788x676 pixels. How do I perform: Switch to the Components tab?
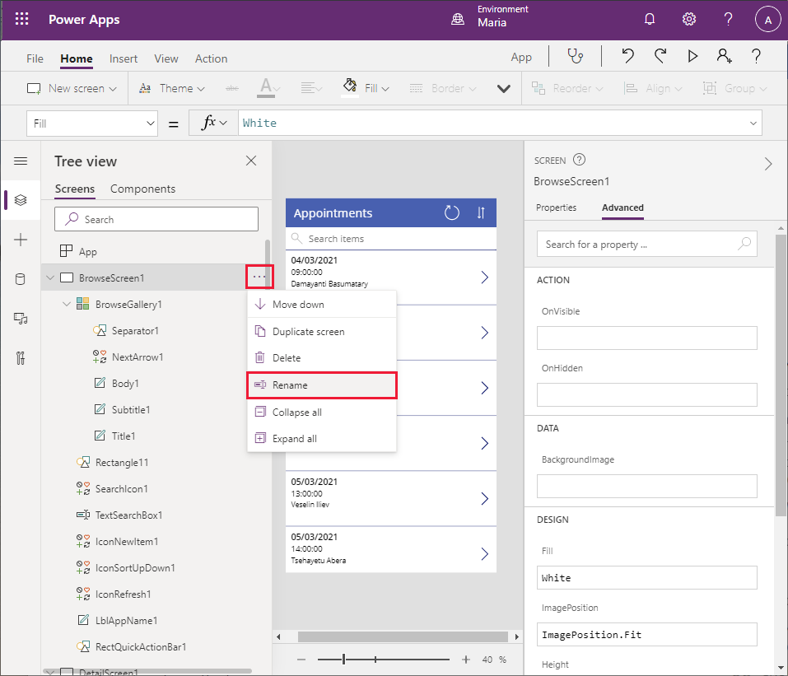(x=142, y=189)
